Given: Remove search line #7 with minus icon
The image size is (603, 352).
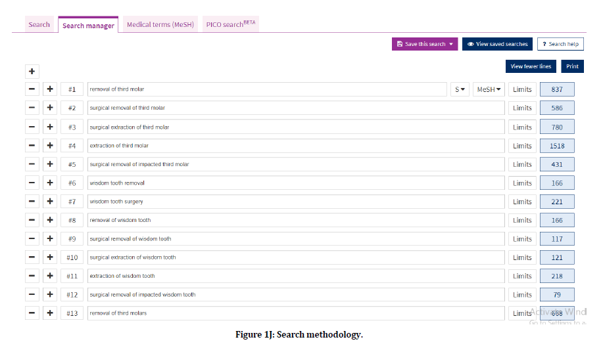Looking at the screenshot, I should tap(32, 202).
